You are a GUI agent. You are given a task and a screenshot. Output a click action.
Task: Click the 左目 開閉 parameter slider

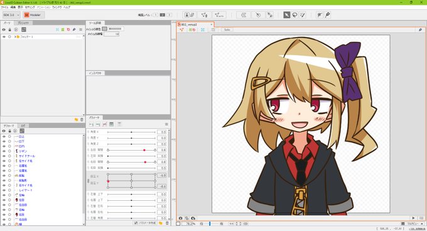coord(131,150)
